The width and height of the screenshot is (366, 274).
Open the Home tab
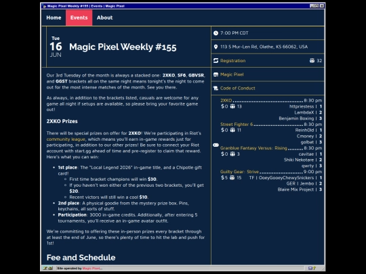point(54,18)
